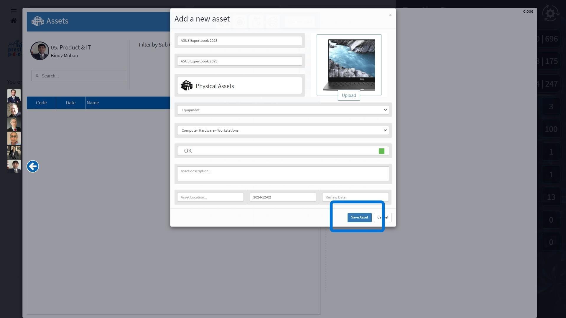Viewport: 566px width, 318px height.
Task: Click Binoy Mohan's profile picture
Action: click(x=40, y=51)
